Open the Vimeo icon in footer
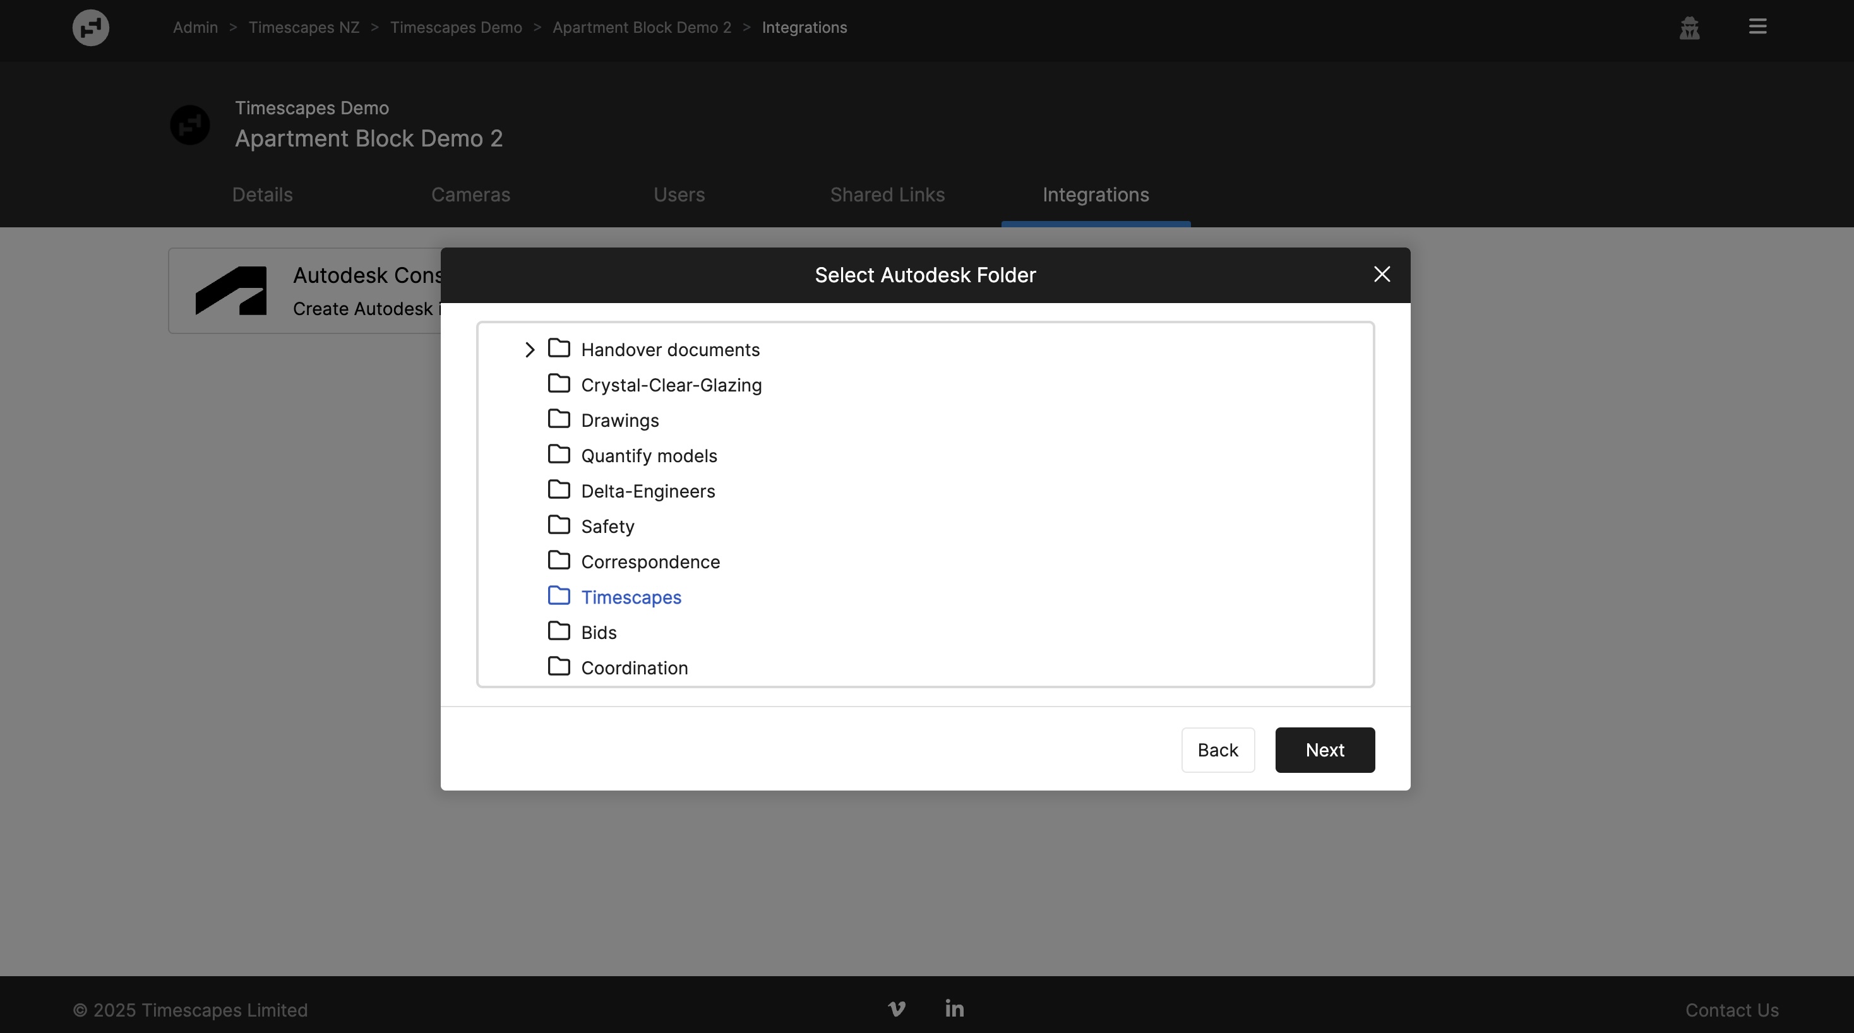The width and height of the screenshot is (1854, 1033). [896, 1008]
